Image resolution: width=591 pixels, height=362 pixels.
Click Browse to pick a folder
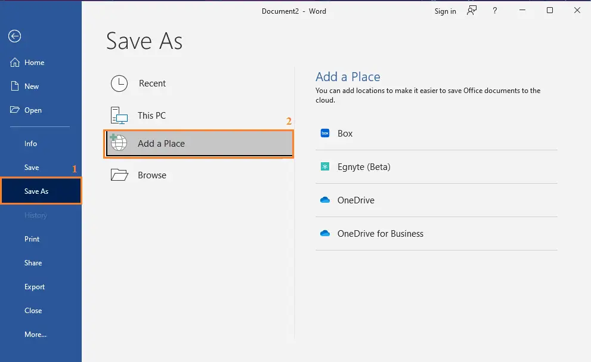pyautogui.click(x=199, y=175)
